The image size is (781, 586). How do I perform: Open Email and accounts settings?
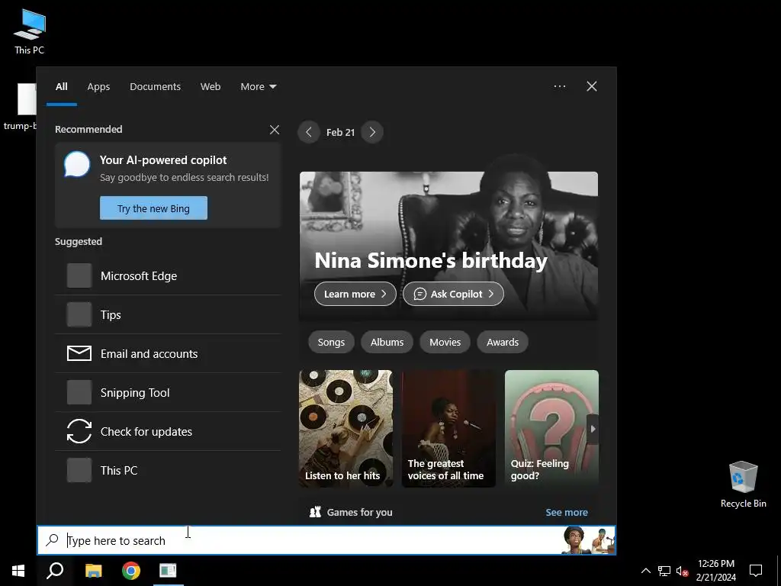pyautogui.click(x=168, y=353)
